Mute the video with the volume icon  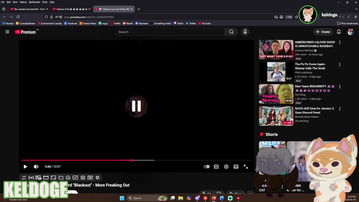point(36,167)
